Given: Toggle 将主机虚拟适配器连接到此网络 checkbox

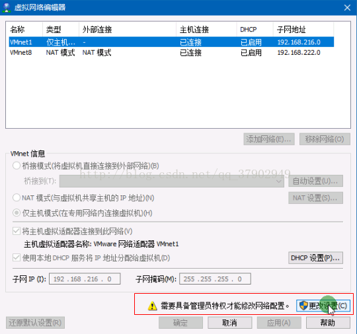Looking at the screenshot, I should point(17,232).
